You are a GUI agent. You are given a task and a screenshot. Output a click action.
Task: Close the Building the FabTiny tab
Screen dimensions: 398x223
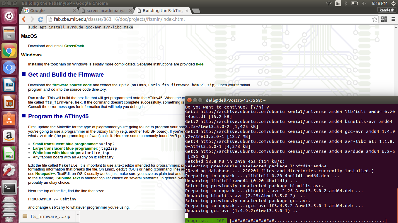pos(187,10)
